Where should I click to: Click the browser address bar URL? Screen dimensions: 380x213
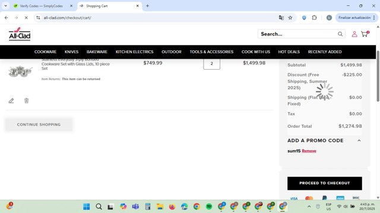(x=67, y=18)
